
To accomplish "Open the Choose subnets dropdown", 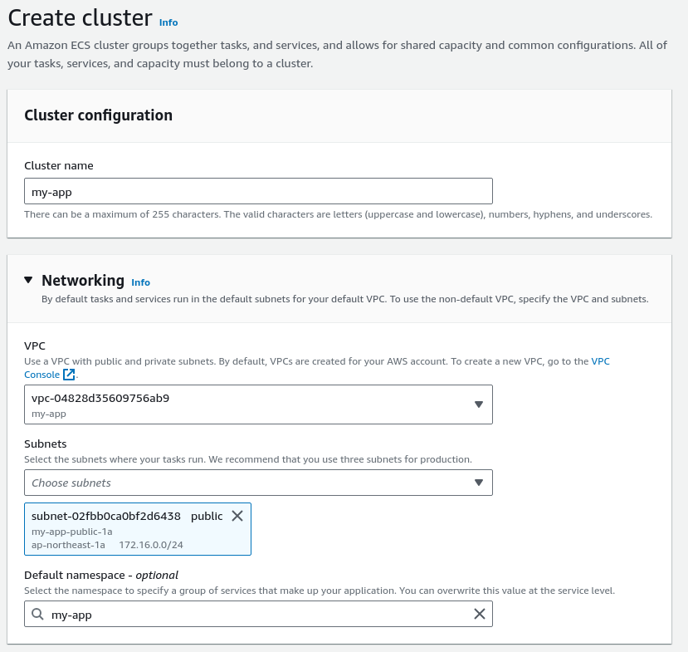I will 258,483.
